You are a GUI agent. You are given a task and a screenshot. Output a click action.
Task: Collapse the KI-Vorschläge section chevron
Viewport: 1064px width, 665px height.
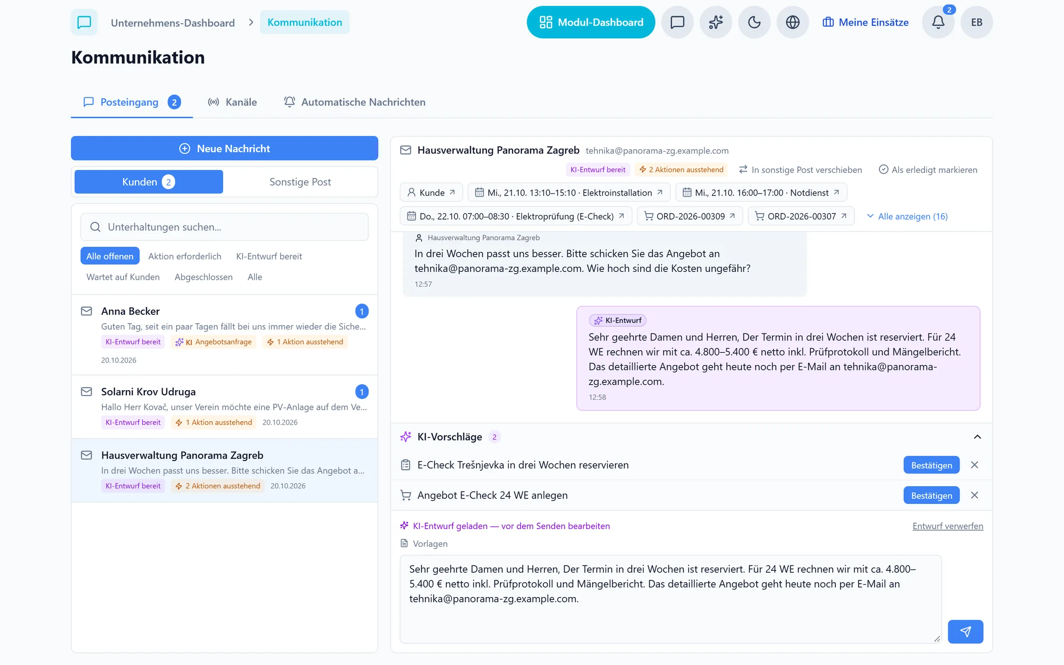[x=977, y=437]
